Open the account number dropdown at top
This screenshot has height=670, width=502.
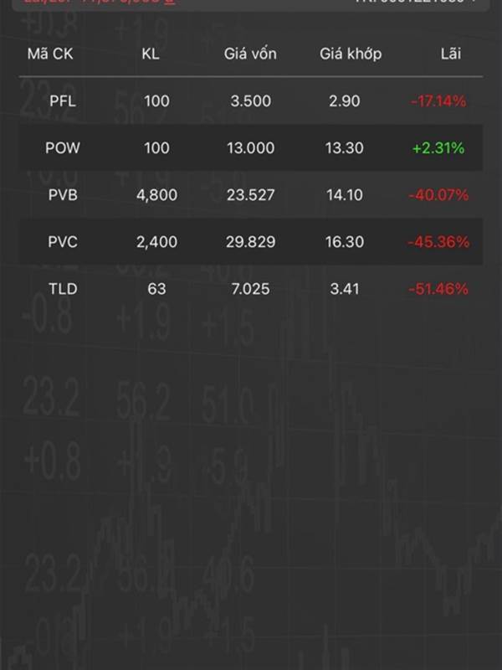coord(416,2)
